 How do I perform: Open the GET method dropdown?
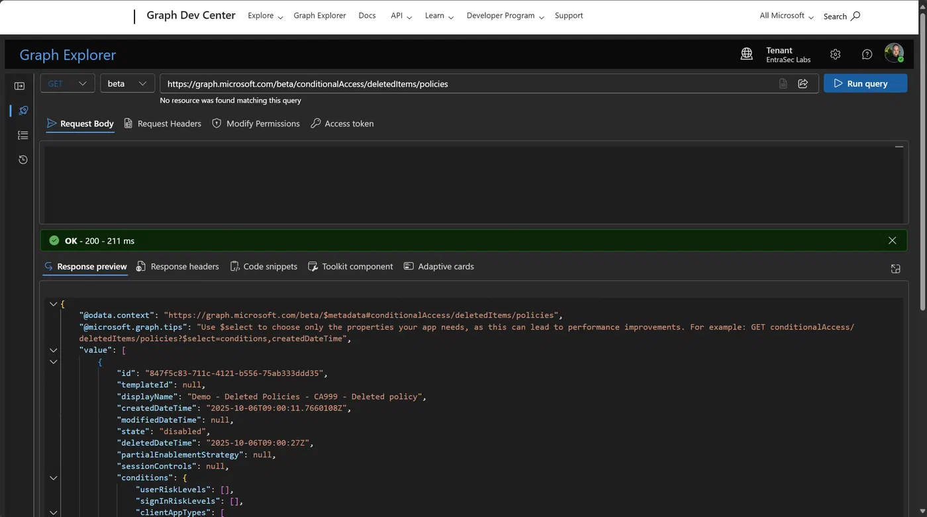tap(68, 83)
